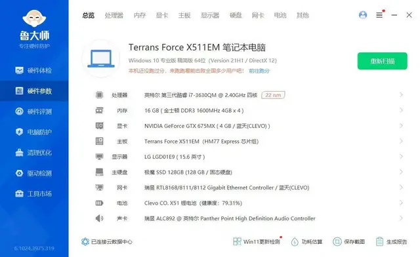
Task: Expand the 显卡 row chevron
Action: pyautogui.click(x=401, y=126)
